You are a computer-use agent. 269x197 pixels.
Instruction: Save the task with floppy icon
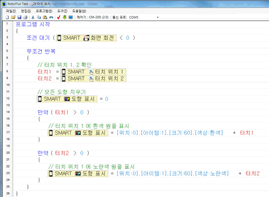[19, 17]
